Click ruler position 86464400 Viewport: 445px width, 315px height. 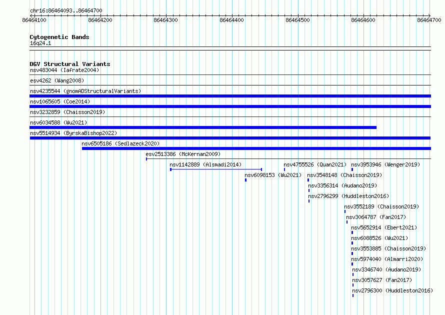(x=231, y=20)
